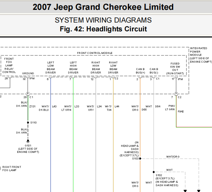Select '(IN HEADLAMP & DASH HARNESS) (EXCEPT 3.7L)' note above S103

click(x=129, y=149)
